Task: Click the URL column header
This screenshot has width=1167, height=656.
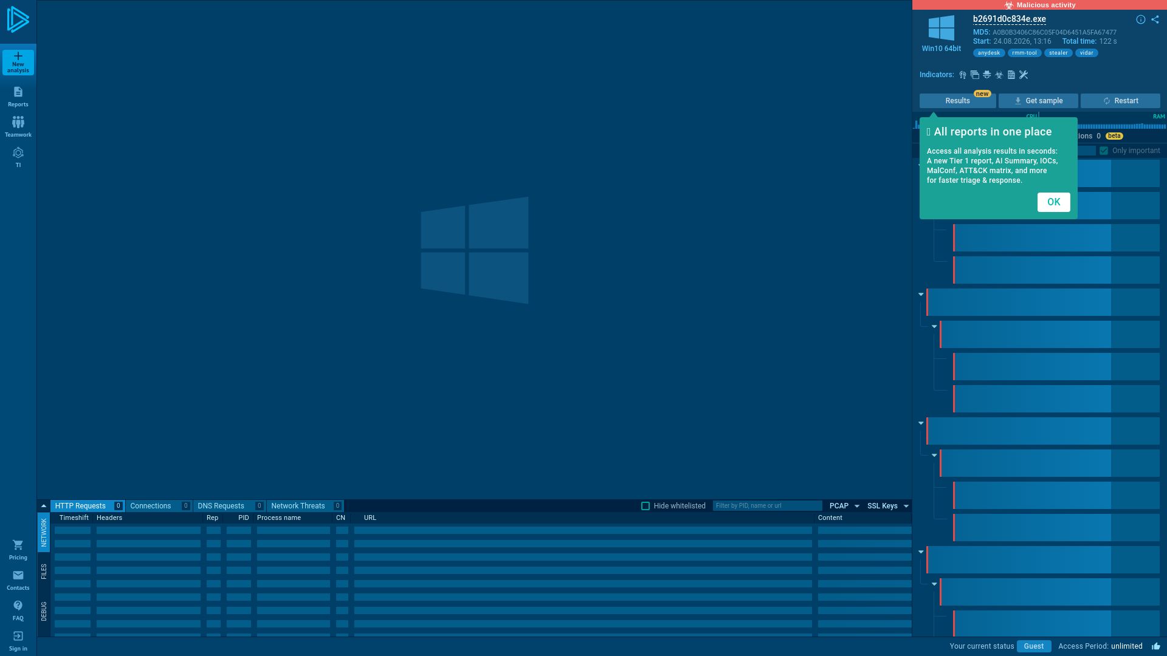Action: (x=370, y=518)
